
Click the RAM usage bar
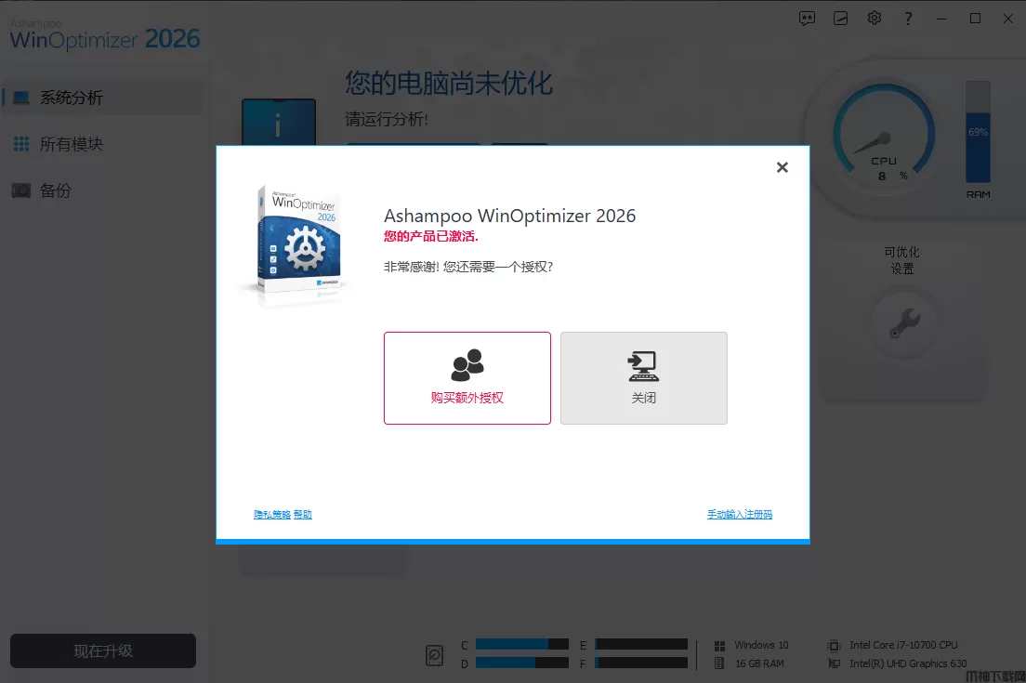pos(979,132)
